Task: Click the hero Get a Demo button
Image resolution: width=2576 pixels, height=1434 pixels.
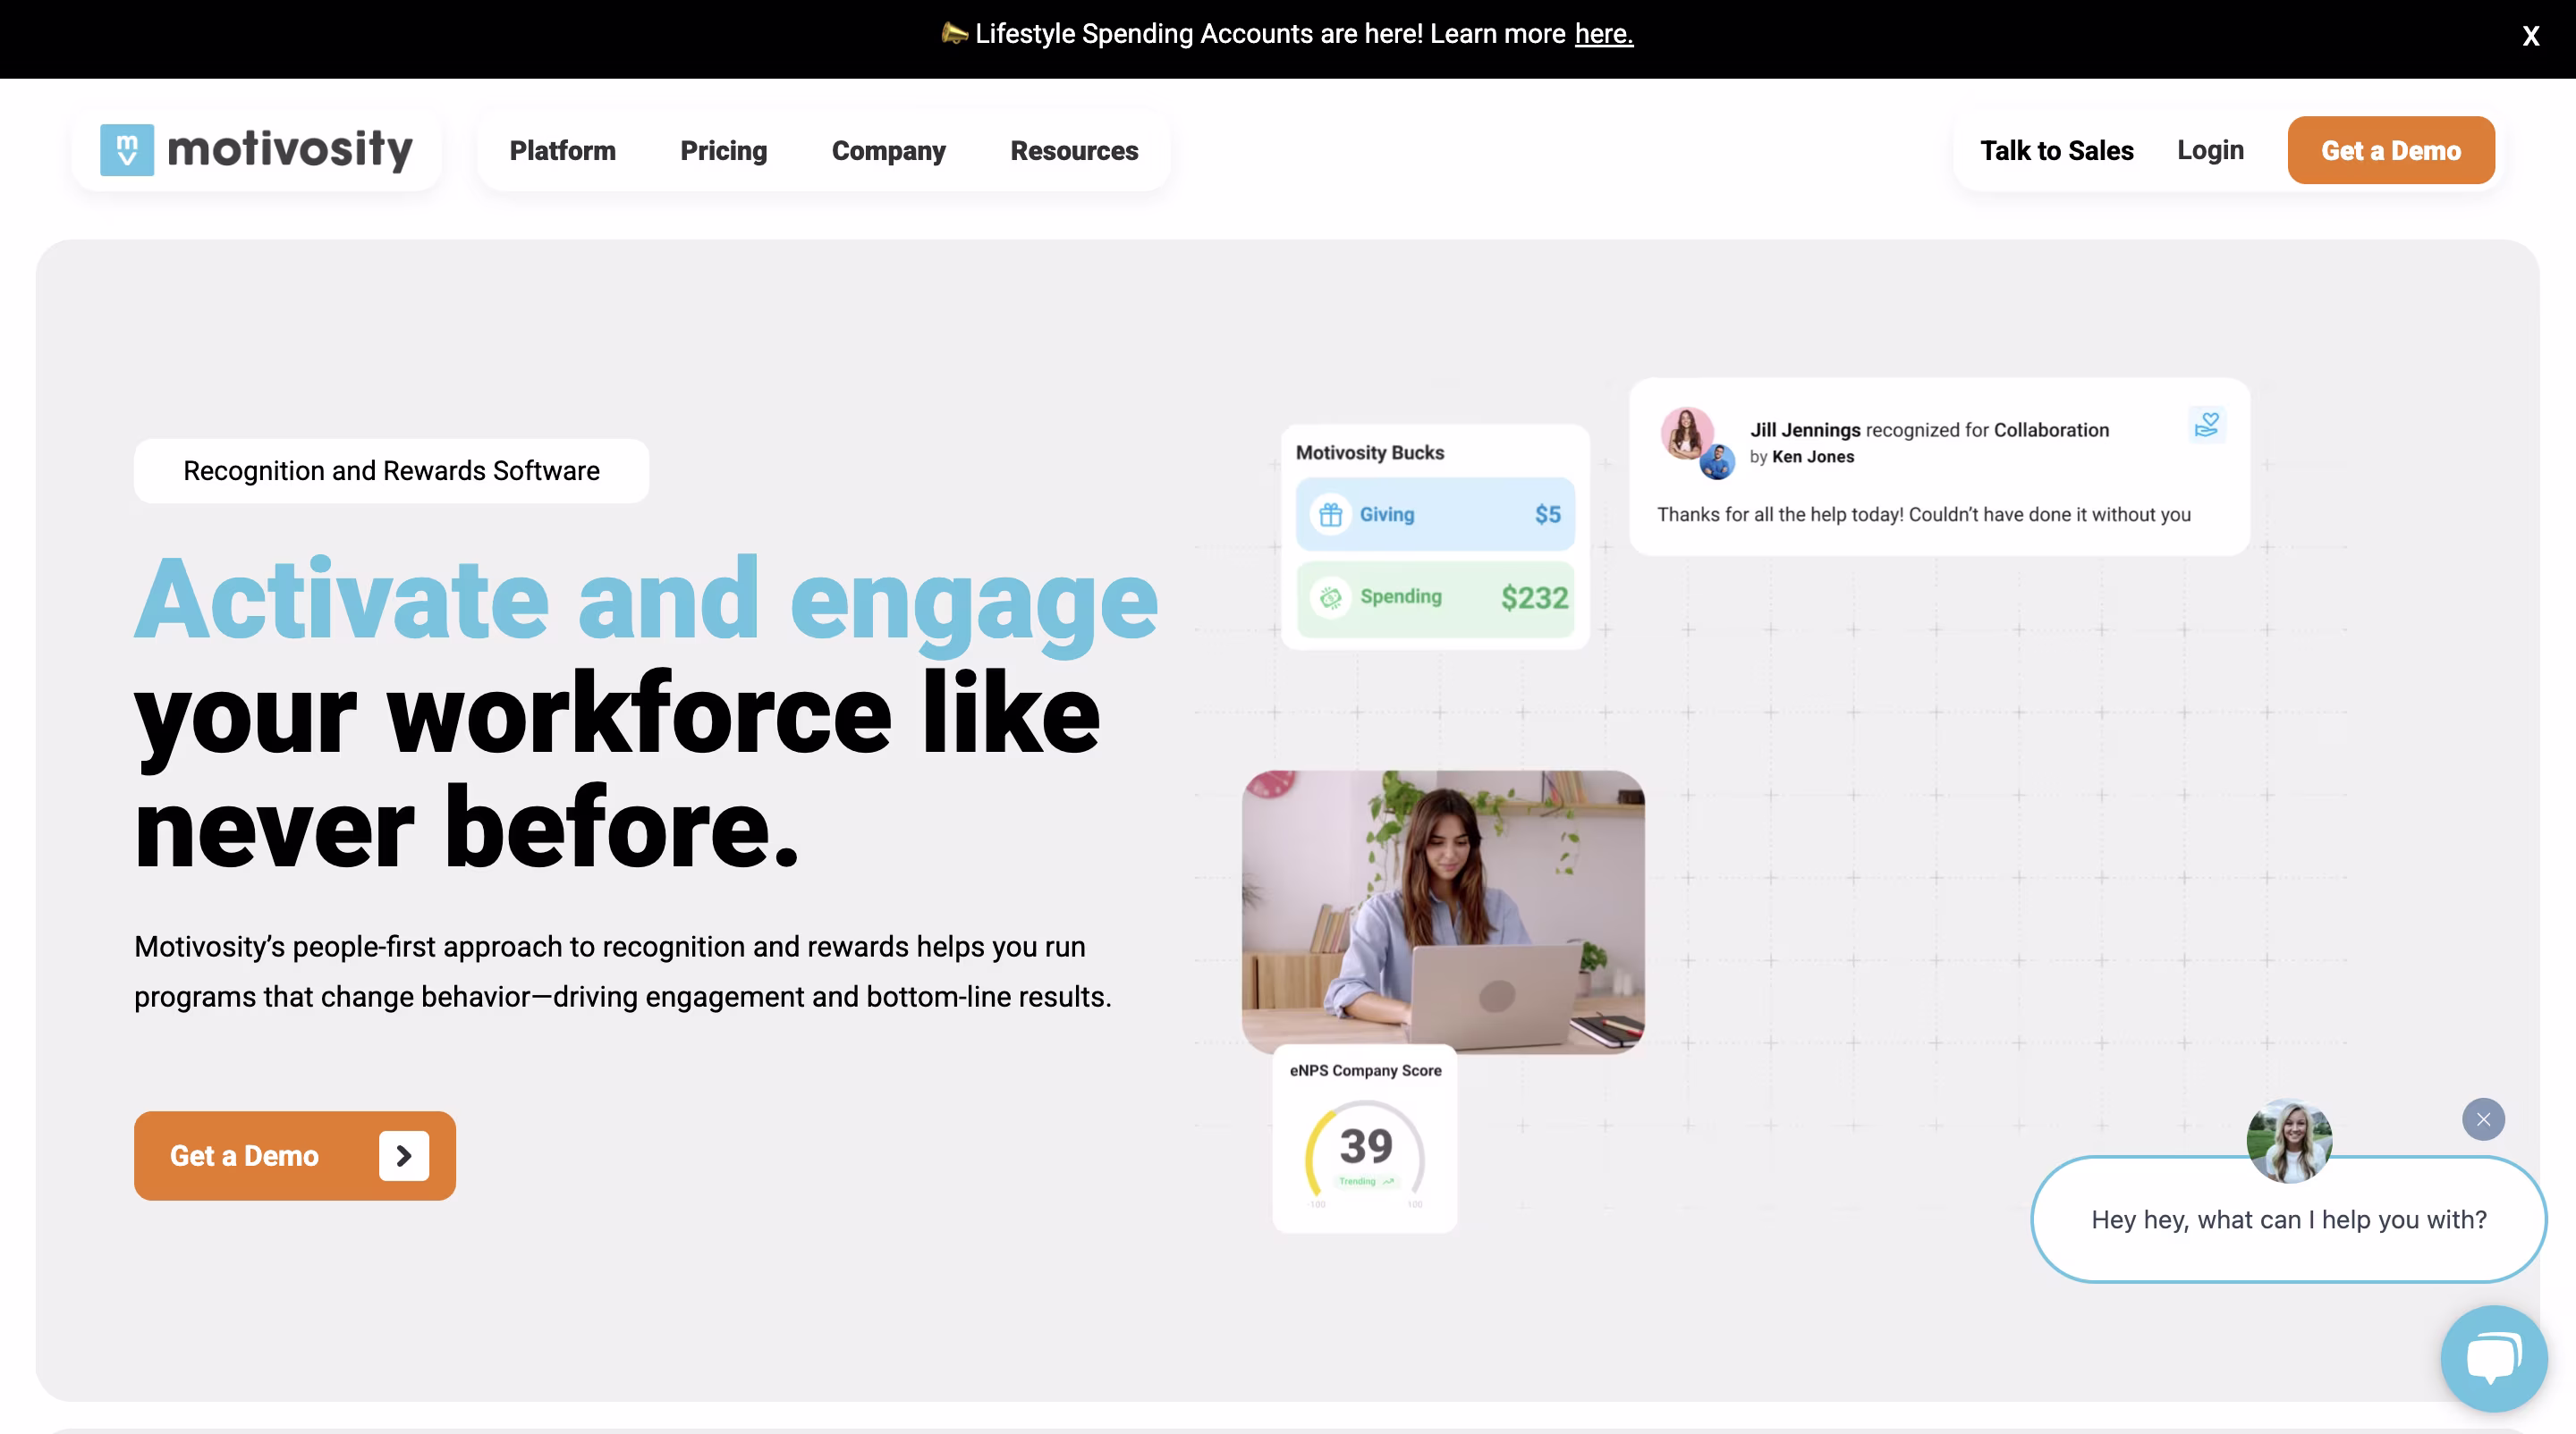Action: [x=295, y=1155]
